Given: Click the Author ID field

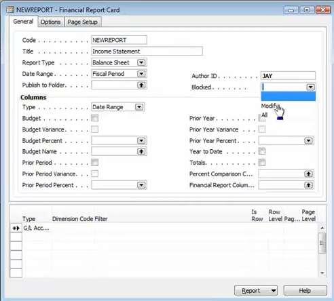Looking at the screenshot, I should [x=288, y=76].
